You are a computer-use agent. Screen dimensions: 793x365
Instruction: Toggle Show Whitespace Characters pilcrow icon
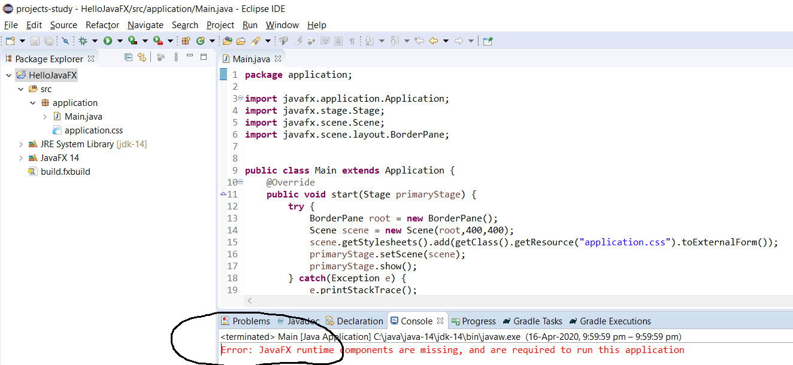coord(352,41)
